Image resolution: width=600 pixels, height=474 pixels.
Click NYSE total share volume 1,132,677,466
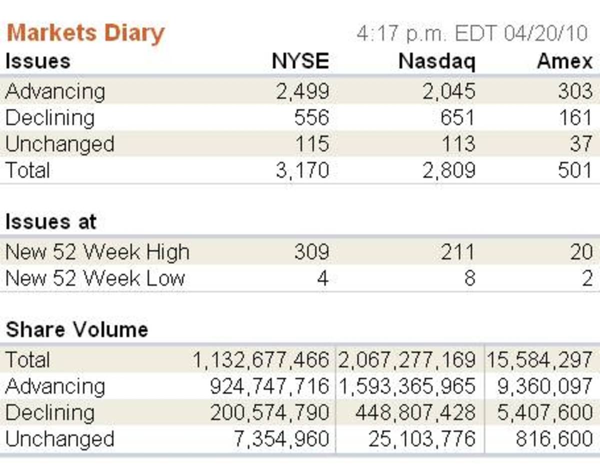click(261, 360)
